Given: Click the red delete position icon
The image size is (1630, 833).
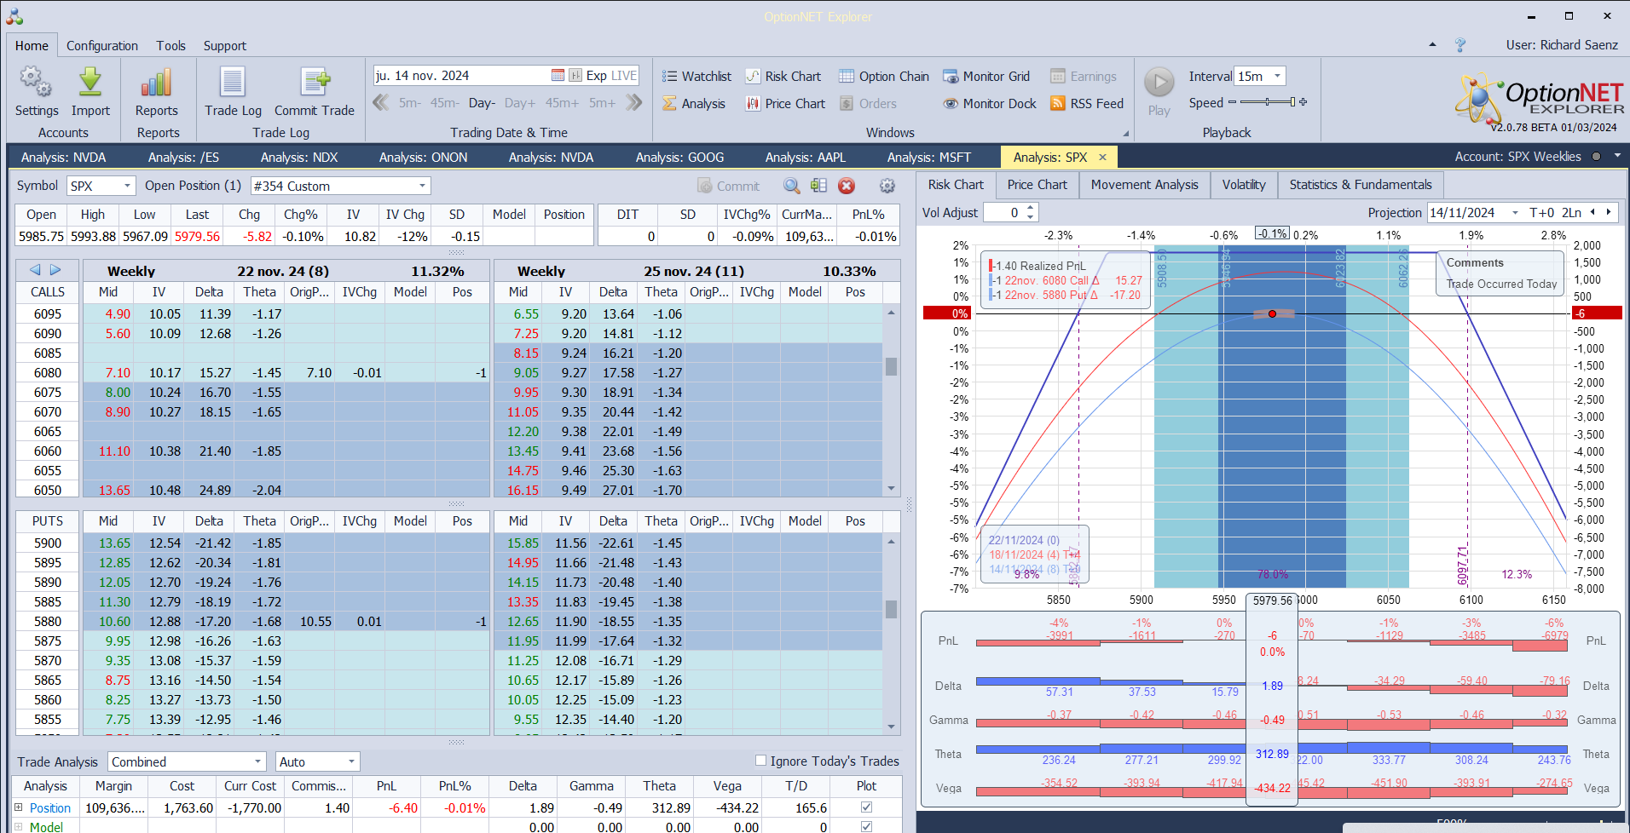Looking at the screenshot, I should pyautogui.click(x=847, y=186).
